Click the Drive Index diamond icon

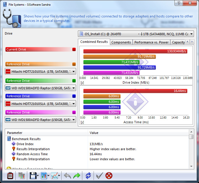click(14, 144)
